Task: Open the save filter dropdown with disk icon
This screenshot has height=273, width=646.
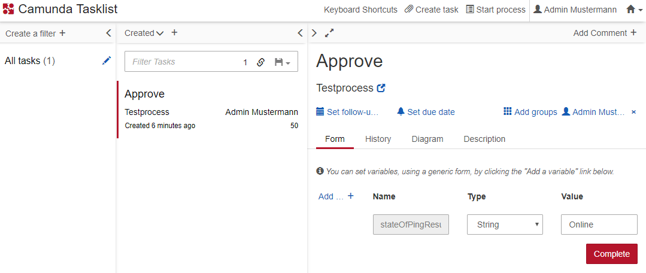Action: (281, 62)
